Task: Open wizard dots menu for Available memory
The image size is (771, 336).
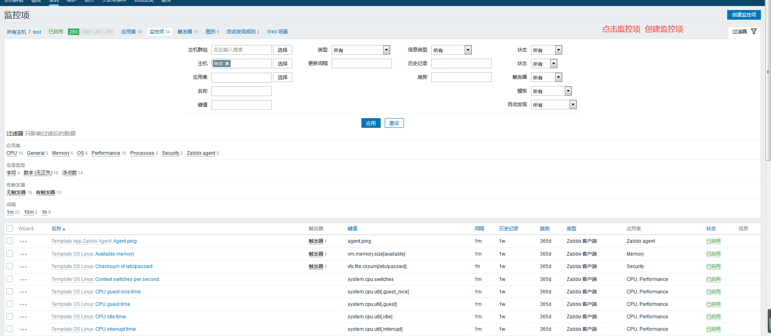Action: (23, 254)
